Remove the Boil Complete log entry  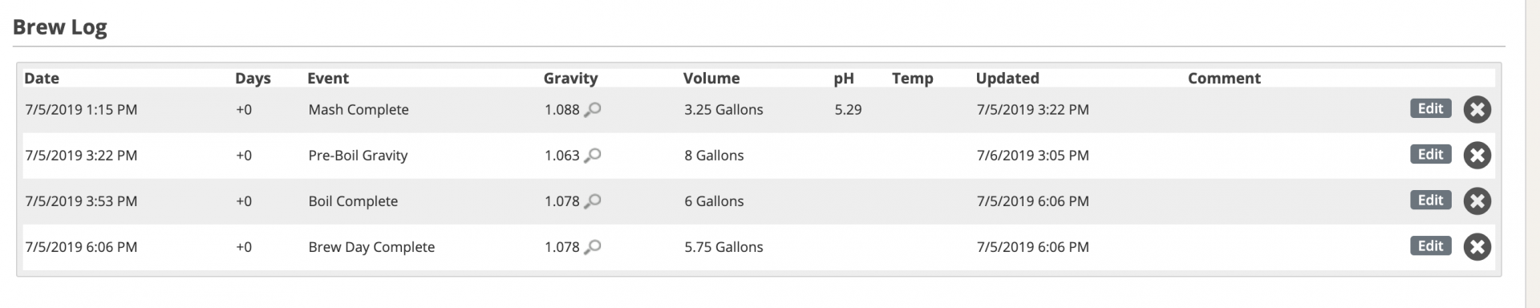(1477, 201)
